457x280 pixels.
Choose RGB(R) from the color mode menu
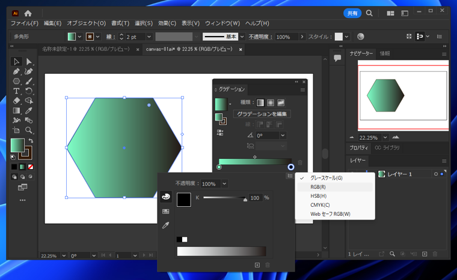point(318,187)
